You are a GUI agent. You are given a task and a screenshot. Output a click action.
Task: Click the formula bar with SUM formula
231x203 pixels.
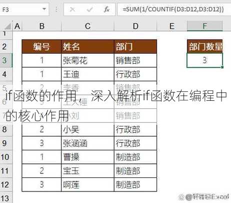(x=174, y=10)
